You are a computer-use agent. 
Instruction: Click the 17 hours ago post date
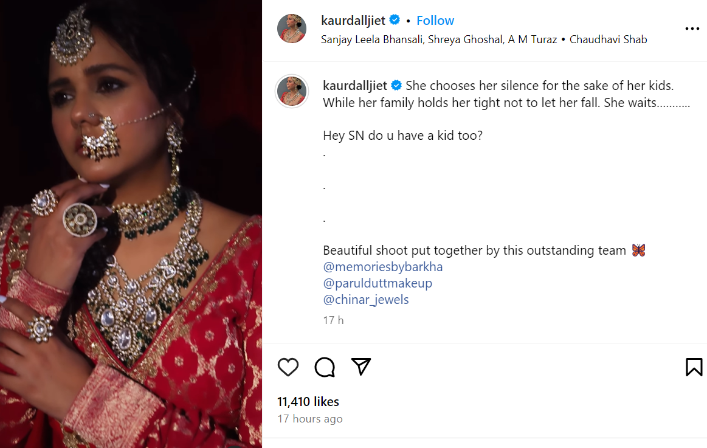[x=310, y=419]
